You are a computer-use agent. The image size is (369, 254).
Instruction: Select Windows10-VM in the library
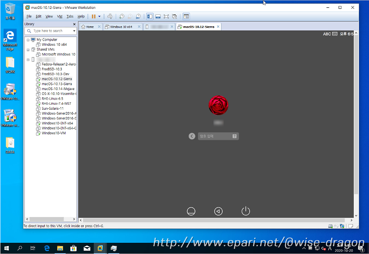tap(51, 133)
